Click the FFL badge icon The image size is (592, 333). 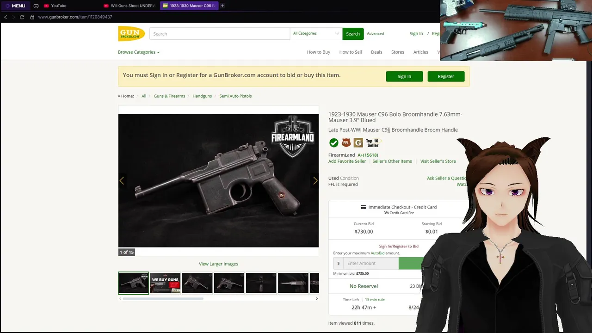[x=346, y=142]
